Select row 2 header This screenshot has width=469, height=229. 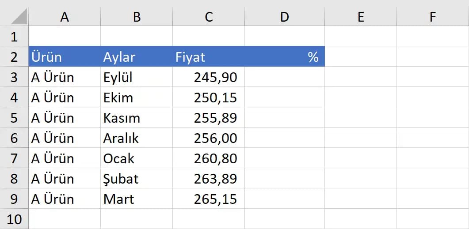pos(14,57)
